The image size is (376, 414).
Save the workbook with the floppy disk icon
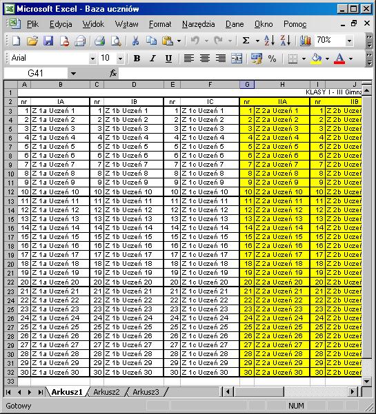(48, 41)
